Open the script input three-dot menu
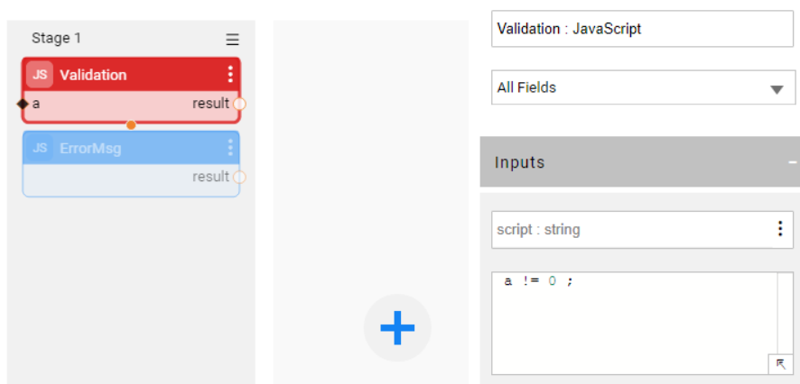 (x=780, y=229)
